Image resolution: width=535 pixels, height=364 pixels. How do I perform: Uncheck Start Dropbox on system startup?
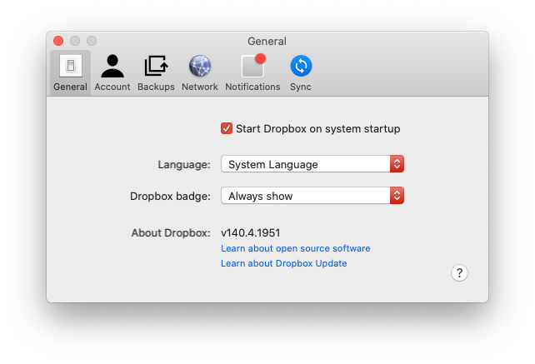[227, 128]
